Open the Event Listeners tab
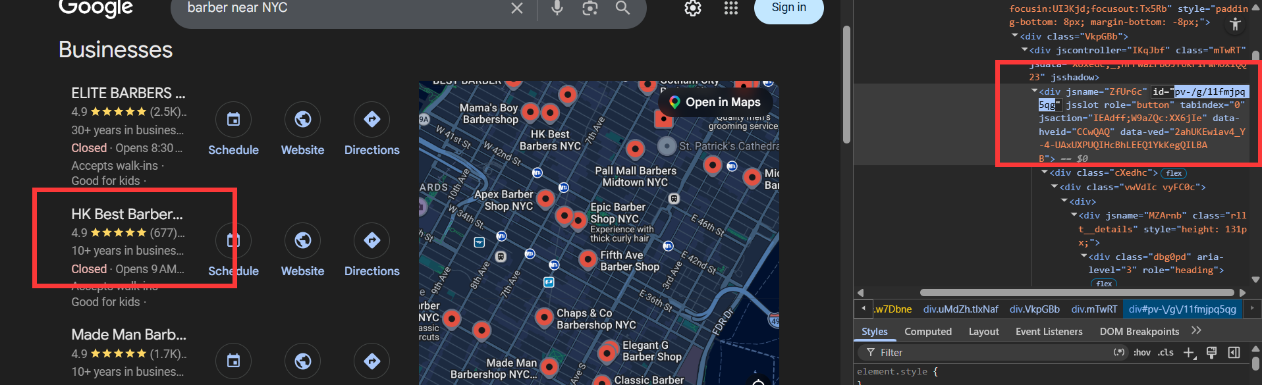Image resolution: width=1262 pixels, height=385 pixels. [1049, 332]
